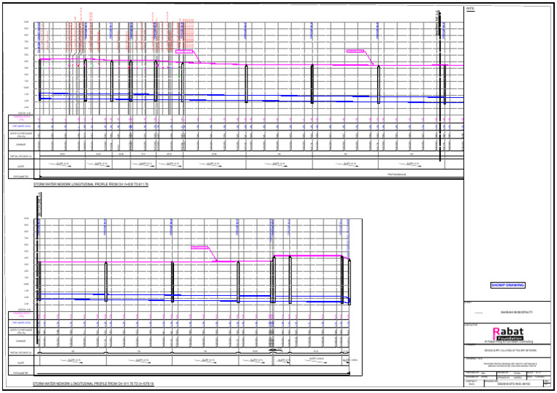
Task: Click the magenta callout box left in upper profile
Action: point(184,51)
